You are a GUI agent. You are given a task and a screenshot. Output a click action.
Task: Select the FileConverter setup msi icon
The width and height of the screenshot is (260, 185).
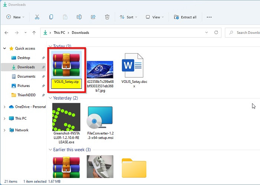(100, 117)
